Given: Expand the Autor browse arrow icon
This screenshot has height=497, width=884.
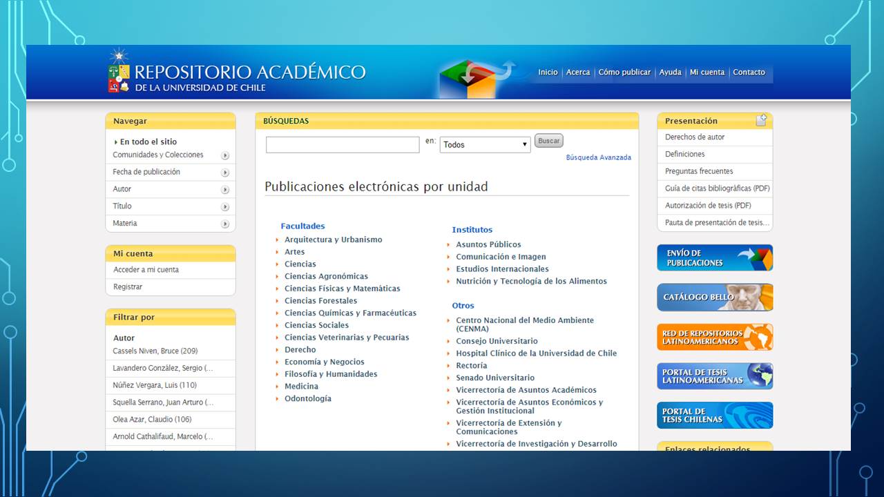Looking at the screenshot, I should tap(225, 190).
